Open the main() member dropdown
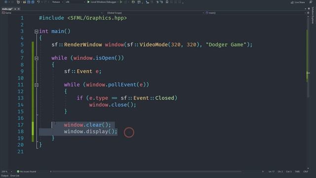316x178 pixels. pyautogui.click(x=256, y=13)
